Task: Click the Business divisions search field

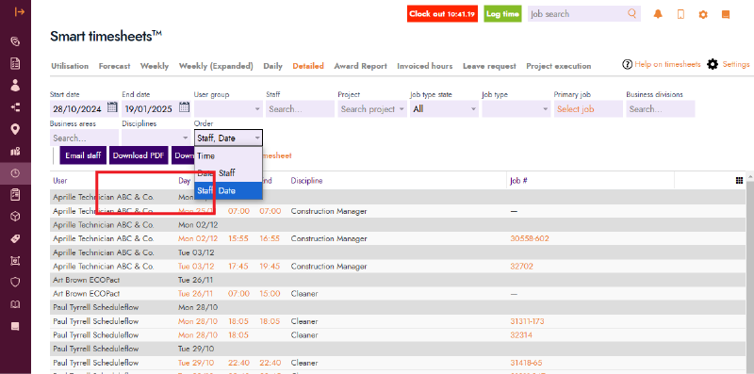Action: pyautogui.click(x=661, y=109)
